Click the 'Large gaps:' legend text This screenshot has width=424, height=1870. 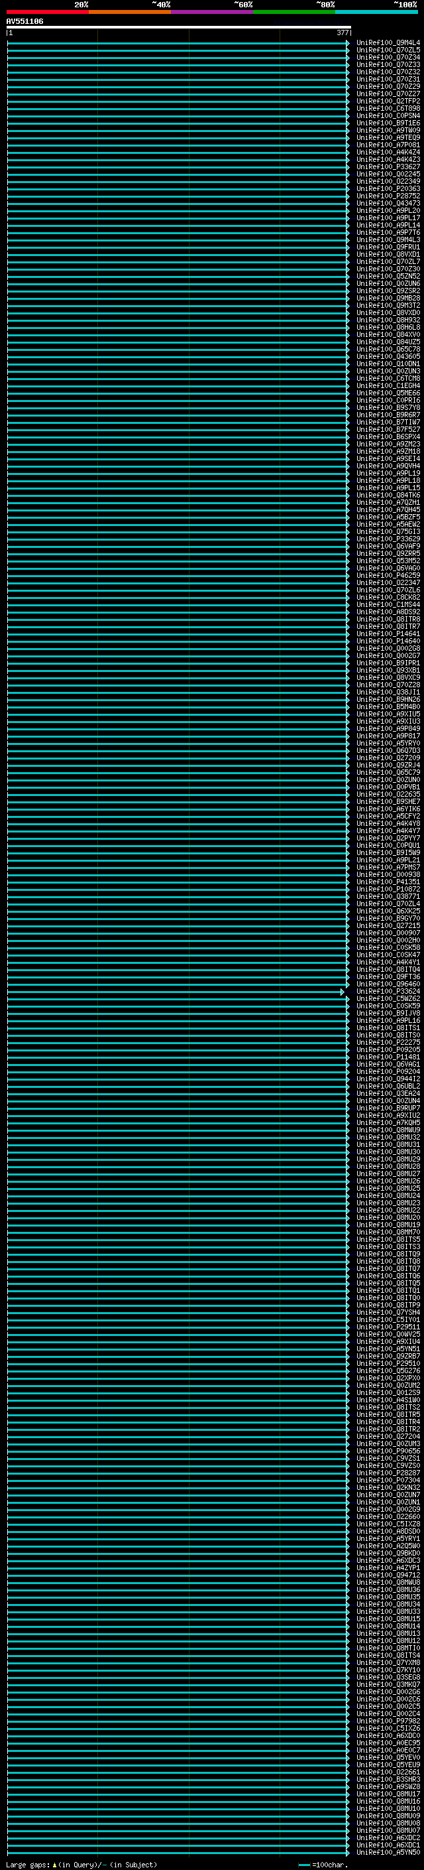28,1865
